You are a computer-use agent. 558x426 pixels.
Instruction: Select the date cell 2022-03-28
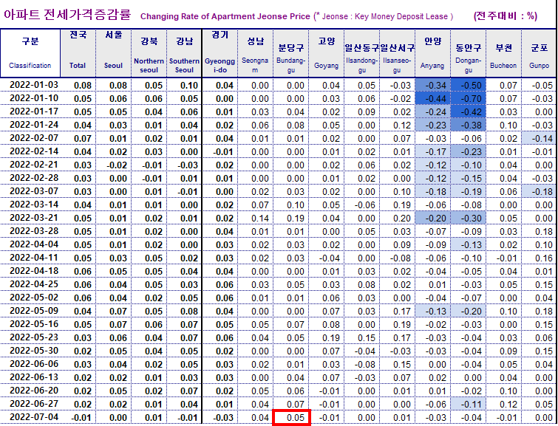pyautogui.click(x=30, y=231)
